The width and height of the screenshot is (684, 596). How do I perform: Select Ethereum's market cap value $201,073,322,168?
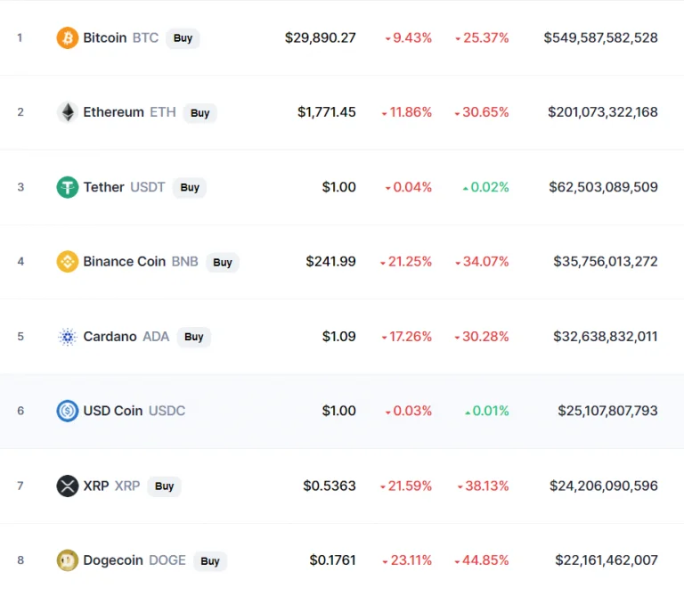[602, 112]
